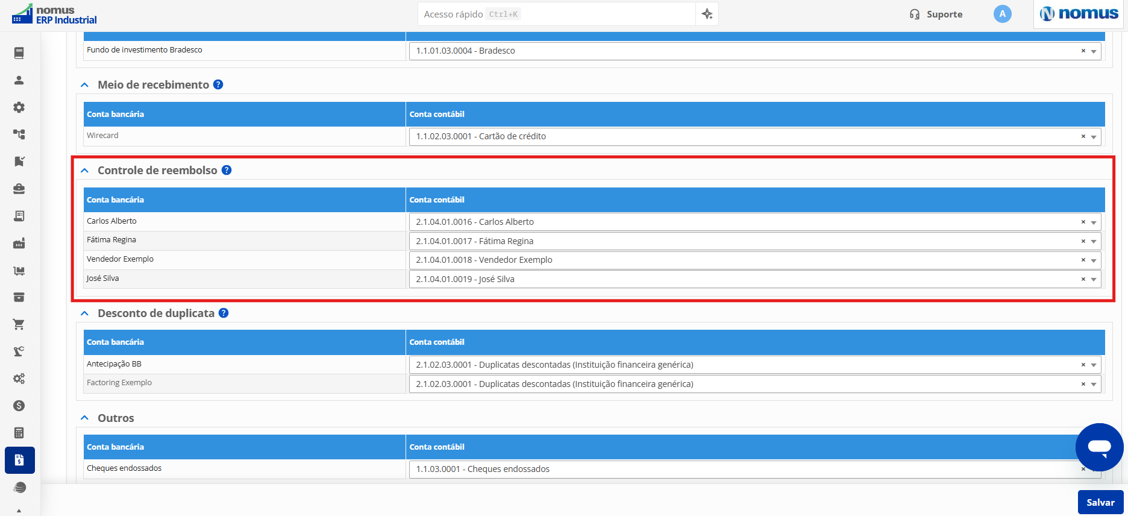Image resolution: width=1128 pixels, height=516 pixels.
Task: Collapse the Meio de recebimento section
Action: click(x=85, y=85)
